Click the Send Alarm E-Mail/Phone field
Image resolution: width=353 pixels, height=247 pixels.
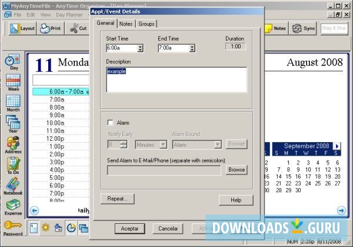(x=164, y=170)
